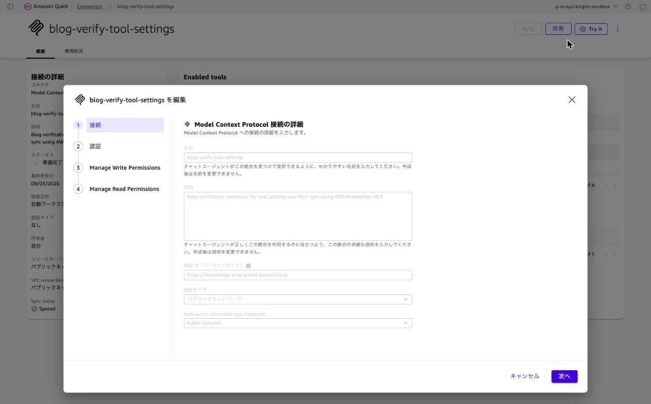Viewport: 651px width, 404px height.
Task: Switch to the 概要 tab
Action: (40, 52)
